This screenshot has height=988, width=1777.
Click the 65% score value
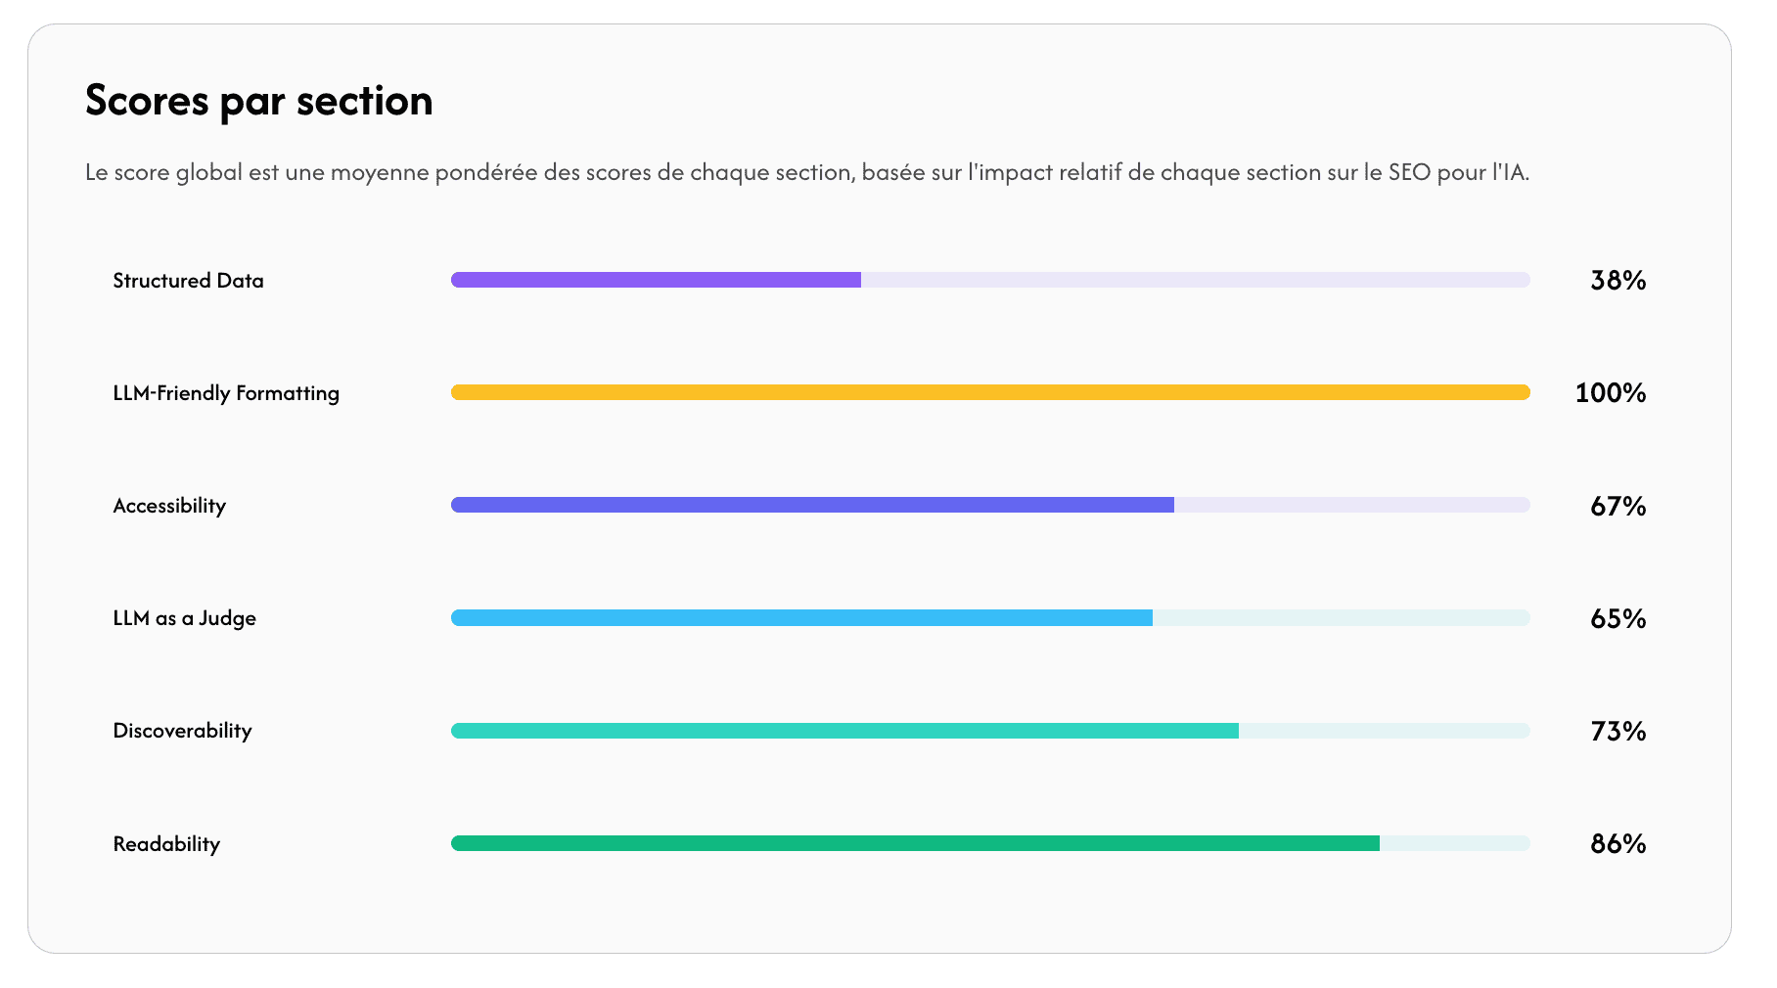tap(1618, 618)
